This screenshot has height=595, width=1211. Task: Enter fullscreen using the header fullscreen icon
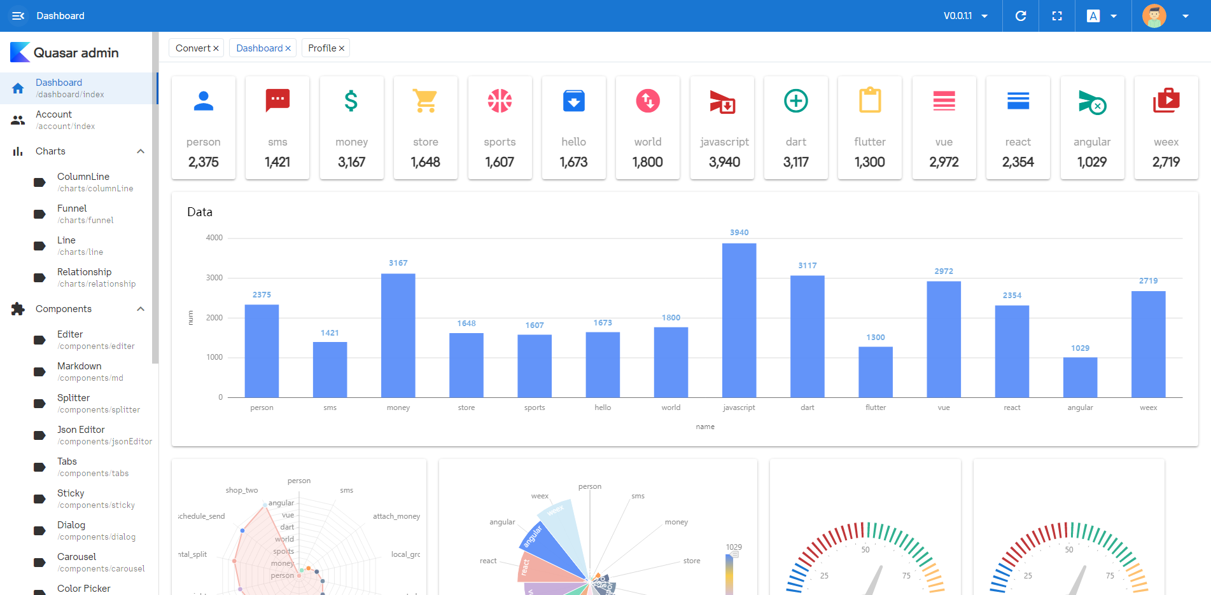[x=1057, y=16]
